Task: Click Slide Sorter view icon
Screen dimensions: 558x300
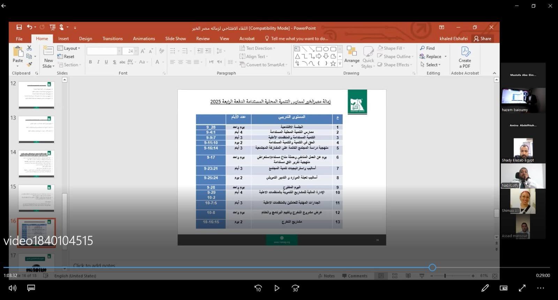Action: [395, 276]
